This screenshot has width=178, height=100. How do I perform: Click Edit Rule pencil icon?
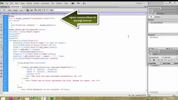(172, 49)
